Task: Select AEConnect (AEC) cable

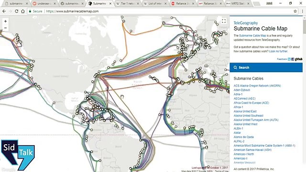Action: pyautogui.click(x=244, y=98)
